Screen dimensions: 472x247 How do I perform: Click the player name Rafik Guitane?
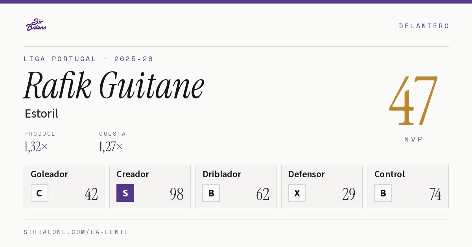pos(114,85)
